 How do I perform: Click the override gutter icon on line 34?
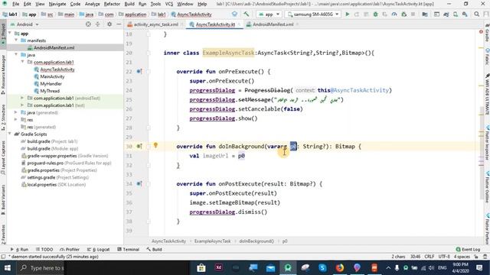139,183
